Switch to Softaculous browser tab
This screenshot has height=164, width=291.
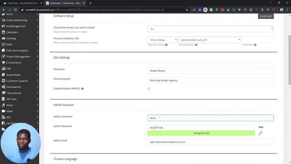coord(65,3)
